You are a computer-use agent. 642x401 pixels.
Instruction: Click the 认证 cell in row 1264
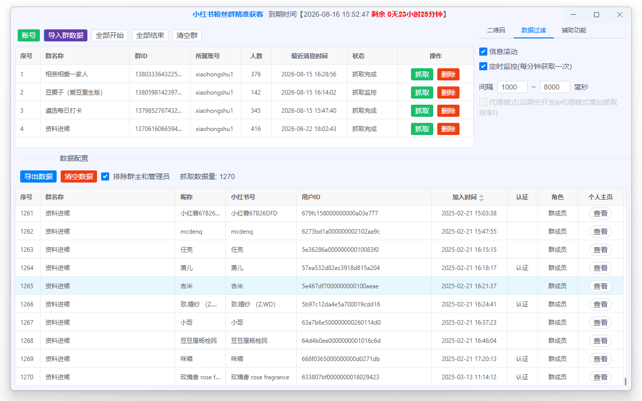point(522,268)
